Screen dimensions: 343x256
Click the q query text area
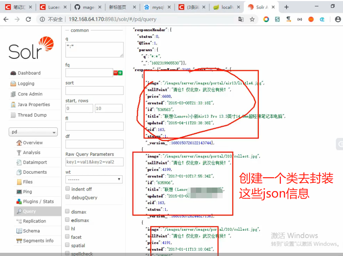coord(94,50)
